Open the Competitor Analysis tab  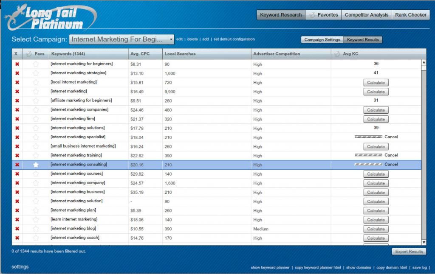point(367,15)
